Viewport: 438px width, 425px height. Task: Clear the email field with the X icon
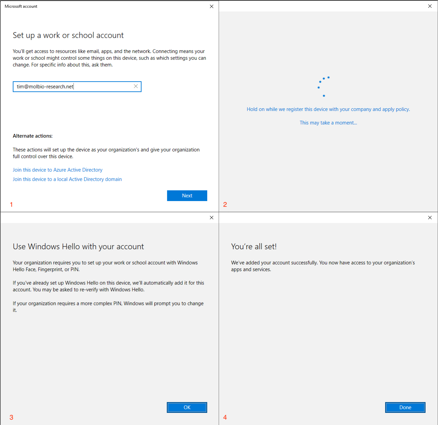click(136, 86)
